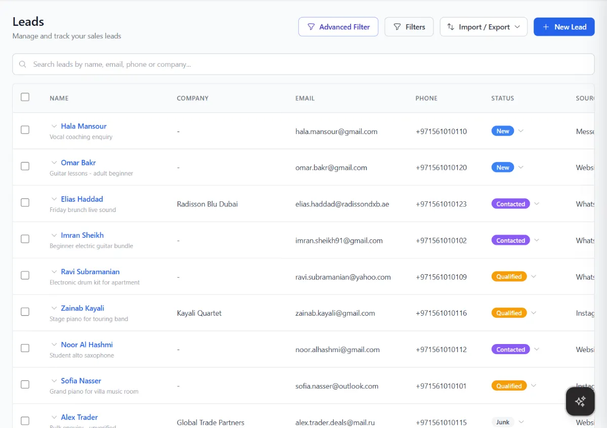Viewport: 607px width, 428px height.
Task: Click the COMPANY column header
Action: click(x=193, y=98)
